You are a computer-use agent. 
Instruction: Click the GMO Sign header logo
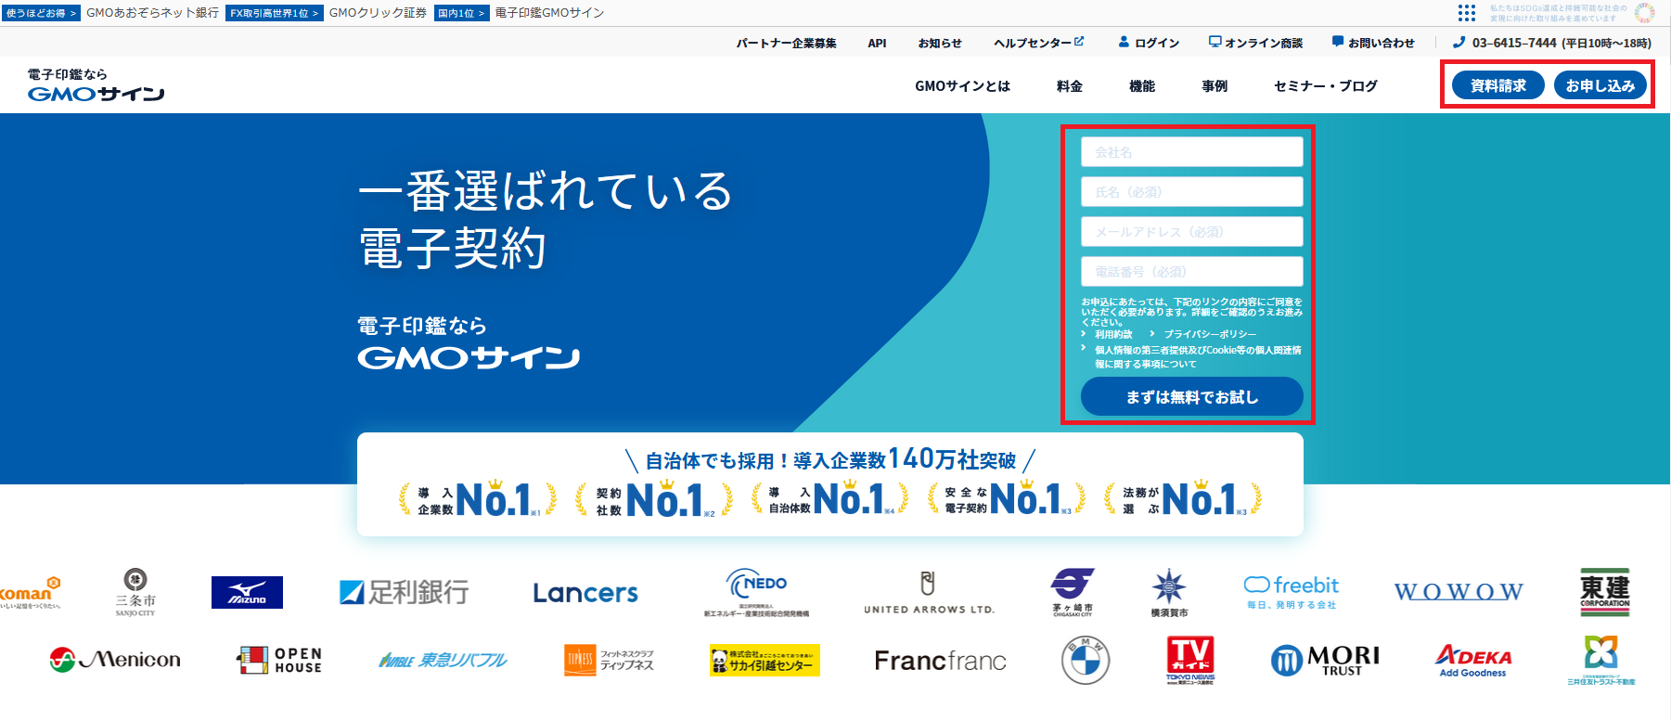(96, 84)
